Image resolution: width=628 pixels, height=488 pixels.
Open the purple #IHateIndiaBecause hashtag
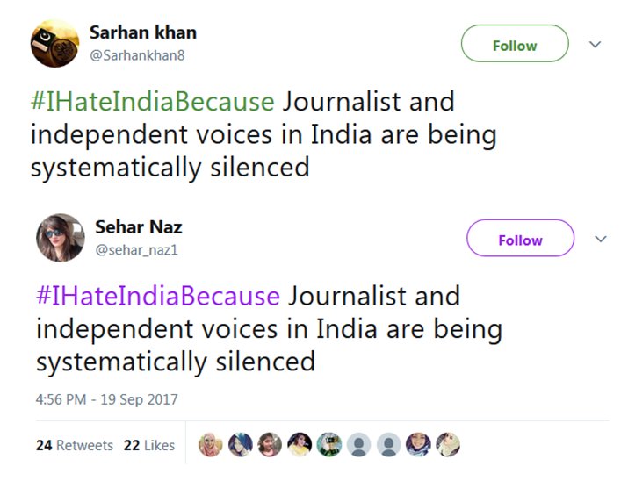[x=158, y=296]
